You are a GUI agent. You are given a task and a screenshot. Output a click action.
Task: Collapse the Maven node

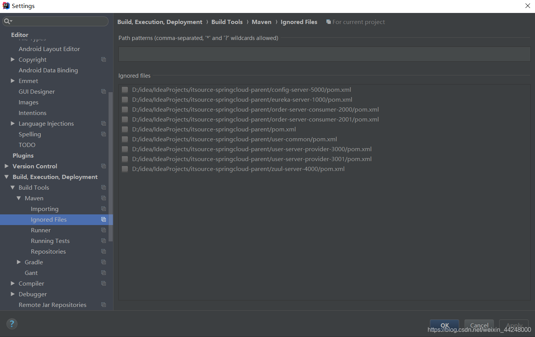tap(19, 198)
